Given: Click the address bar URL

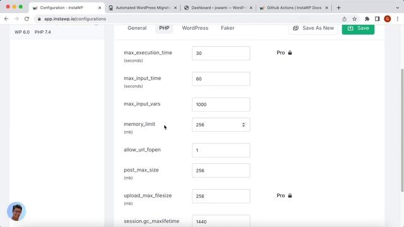Looking at the screenshot, I should pyautogui.click(x=75, y=19).
